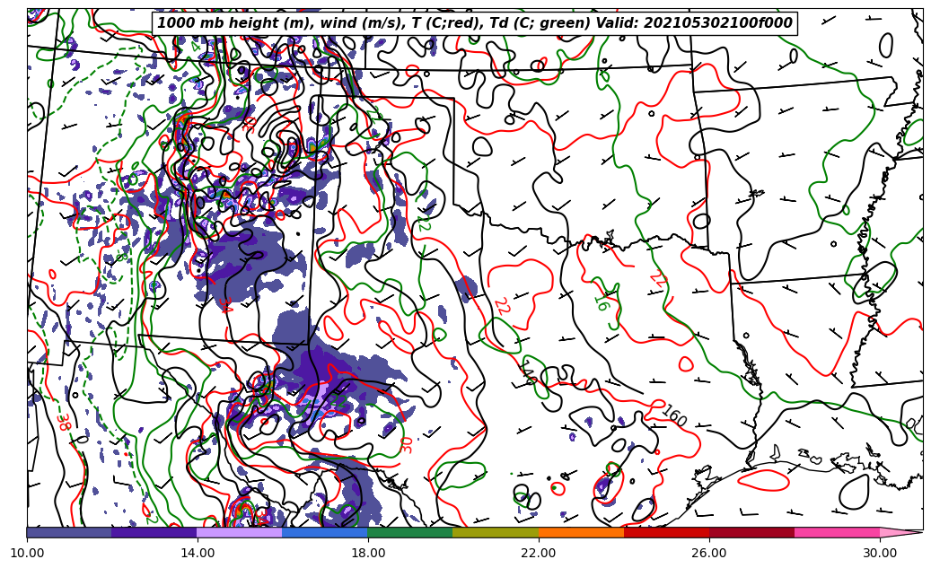
Task: Click the 22.00 colorbar tick label
Action: 539,553
